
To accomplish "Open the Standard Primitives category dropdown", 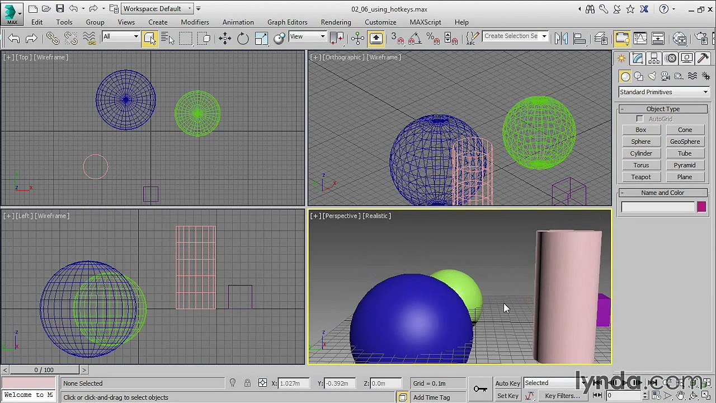I will click(663, 92).
